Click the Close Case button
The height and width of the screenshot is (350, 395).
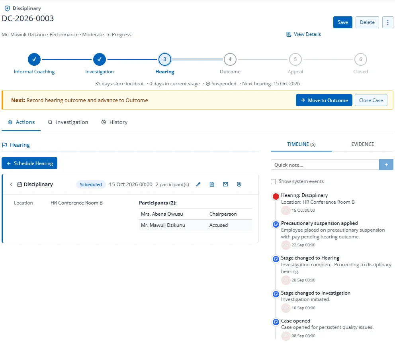coord(371,100)
